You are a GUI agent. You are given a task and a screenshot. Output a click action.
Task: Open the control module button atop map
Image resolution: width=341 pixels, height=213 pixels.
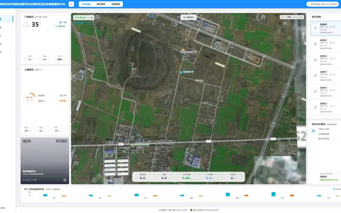tap(188, 17)
